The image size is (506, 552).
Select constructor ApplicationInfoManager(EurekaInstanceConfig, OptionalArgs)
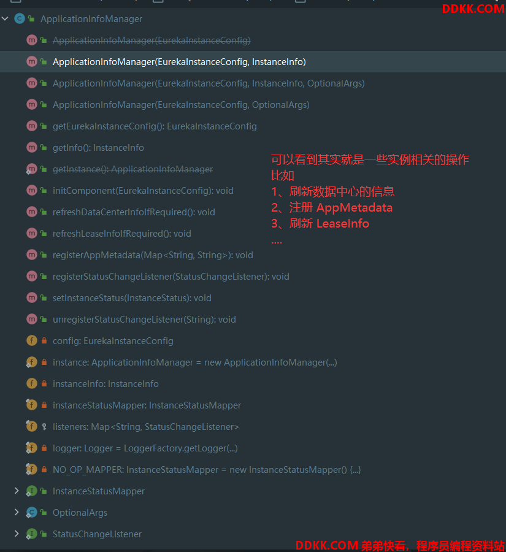pos(253,104)
